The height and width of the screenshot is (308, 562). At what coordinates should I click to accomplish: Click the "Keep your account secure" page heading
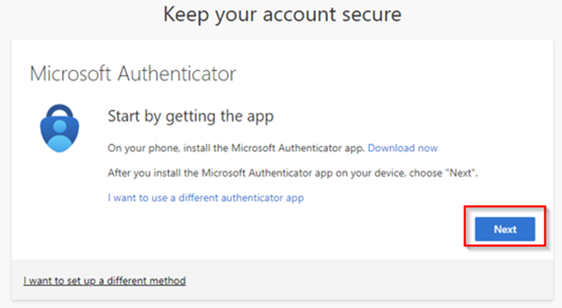pyautogui.click(x=282, y=14)
